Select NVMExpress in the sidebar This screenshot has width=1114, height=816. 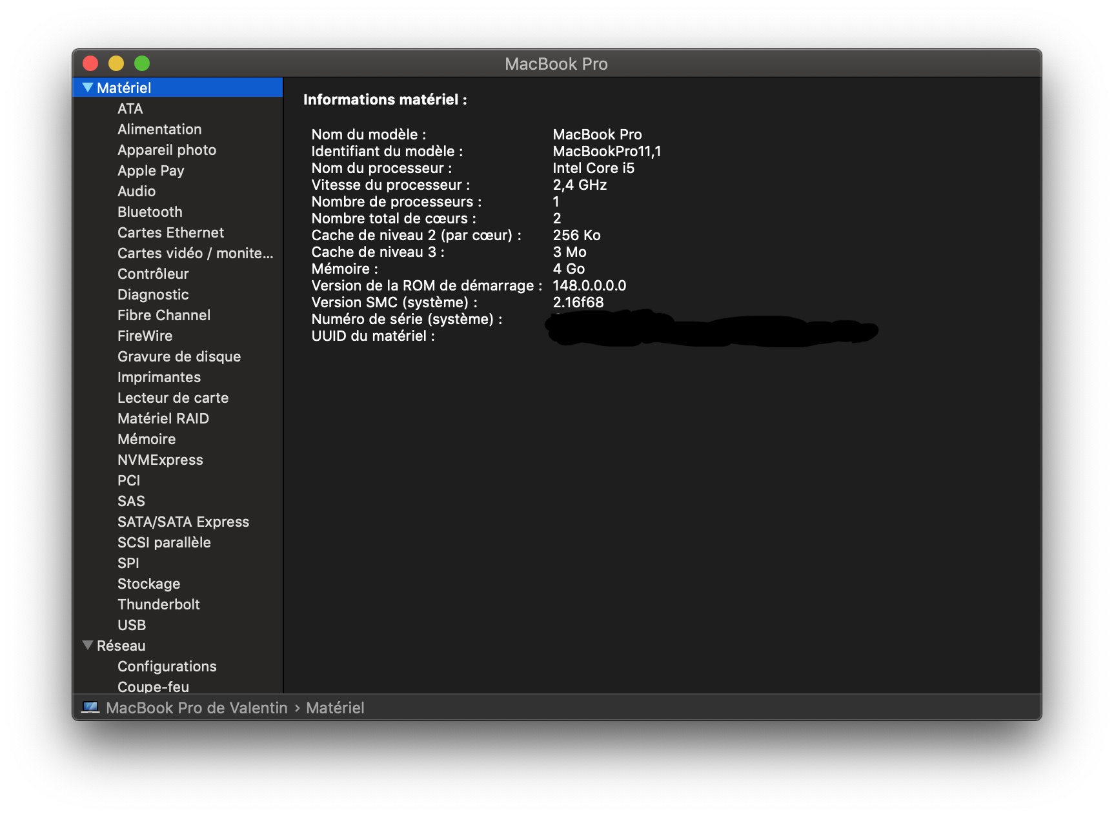160,460
